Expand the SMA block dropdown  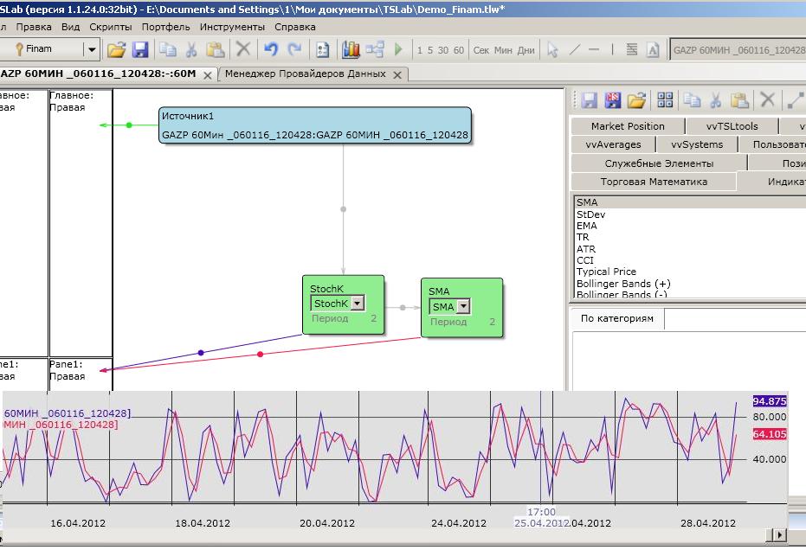[x=463, y=307]
